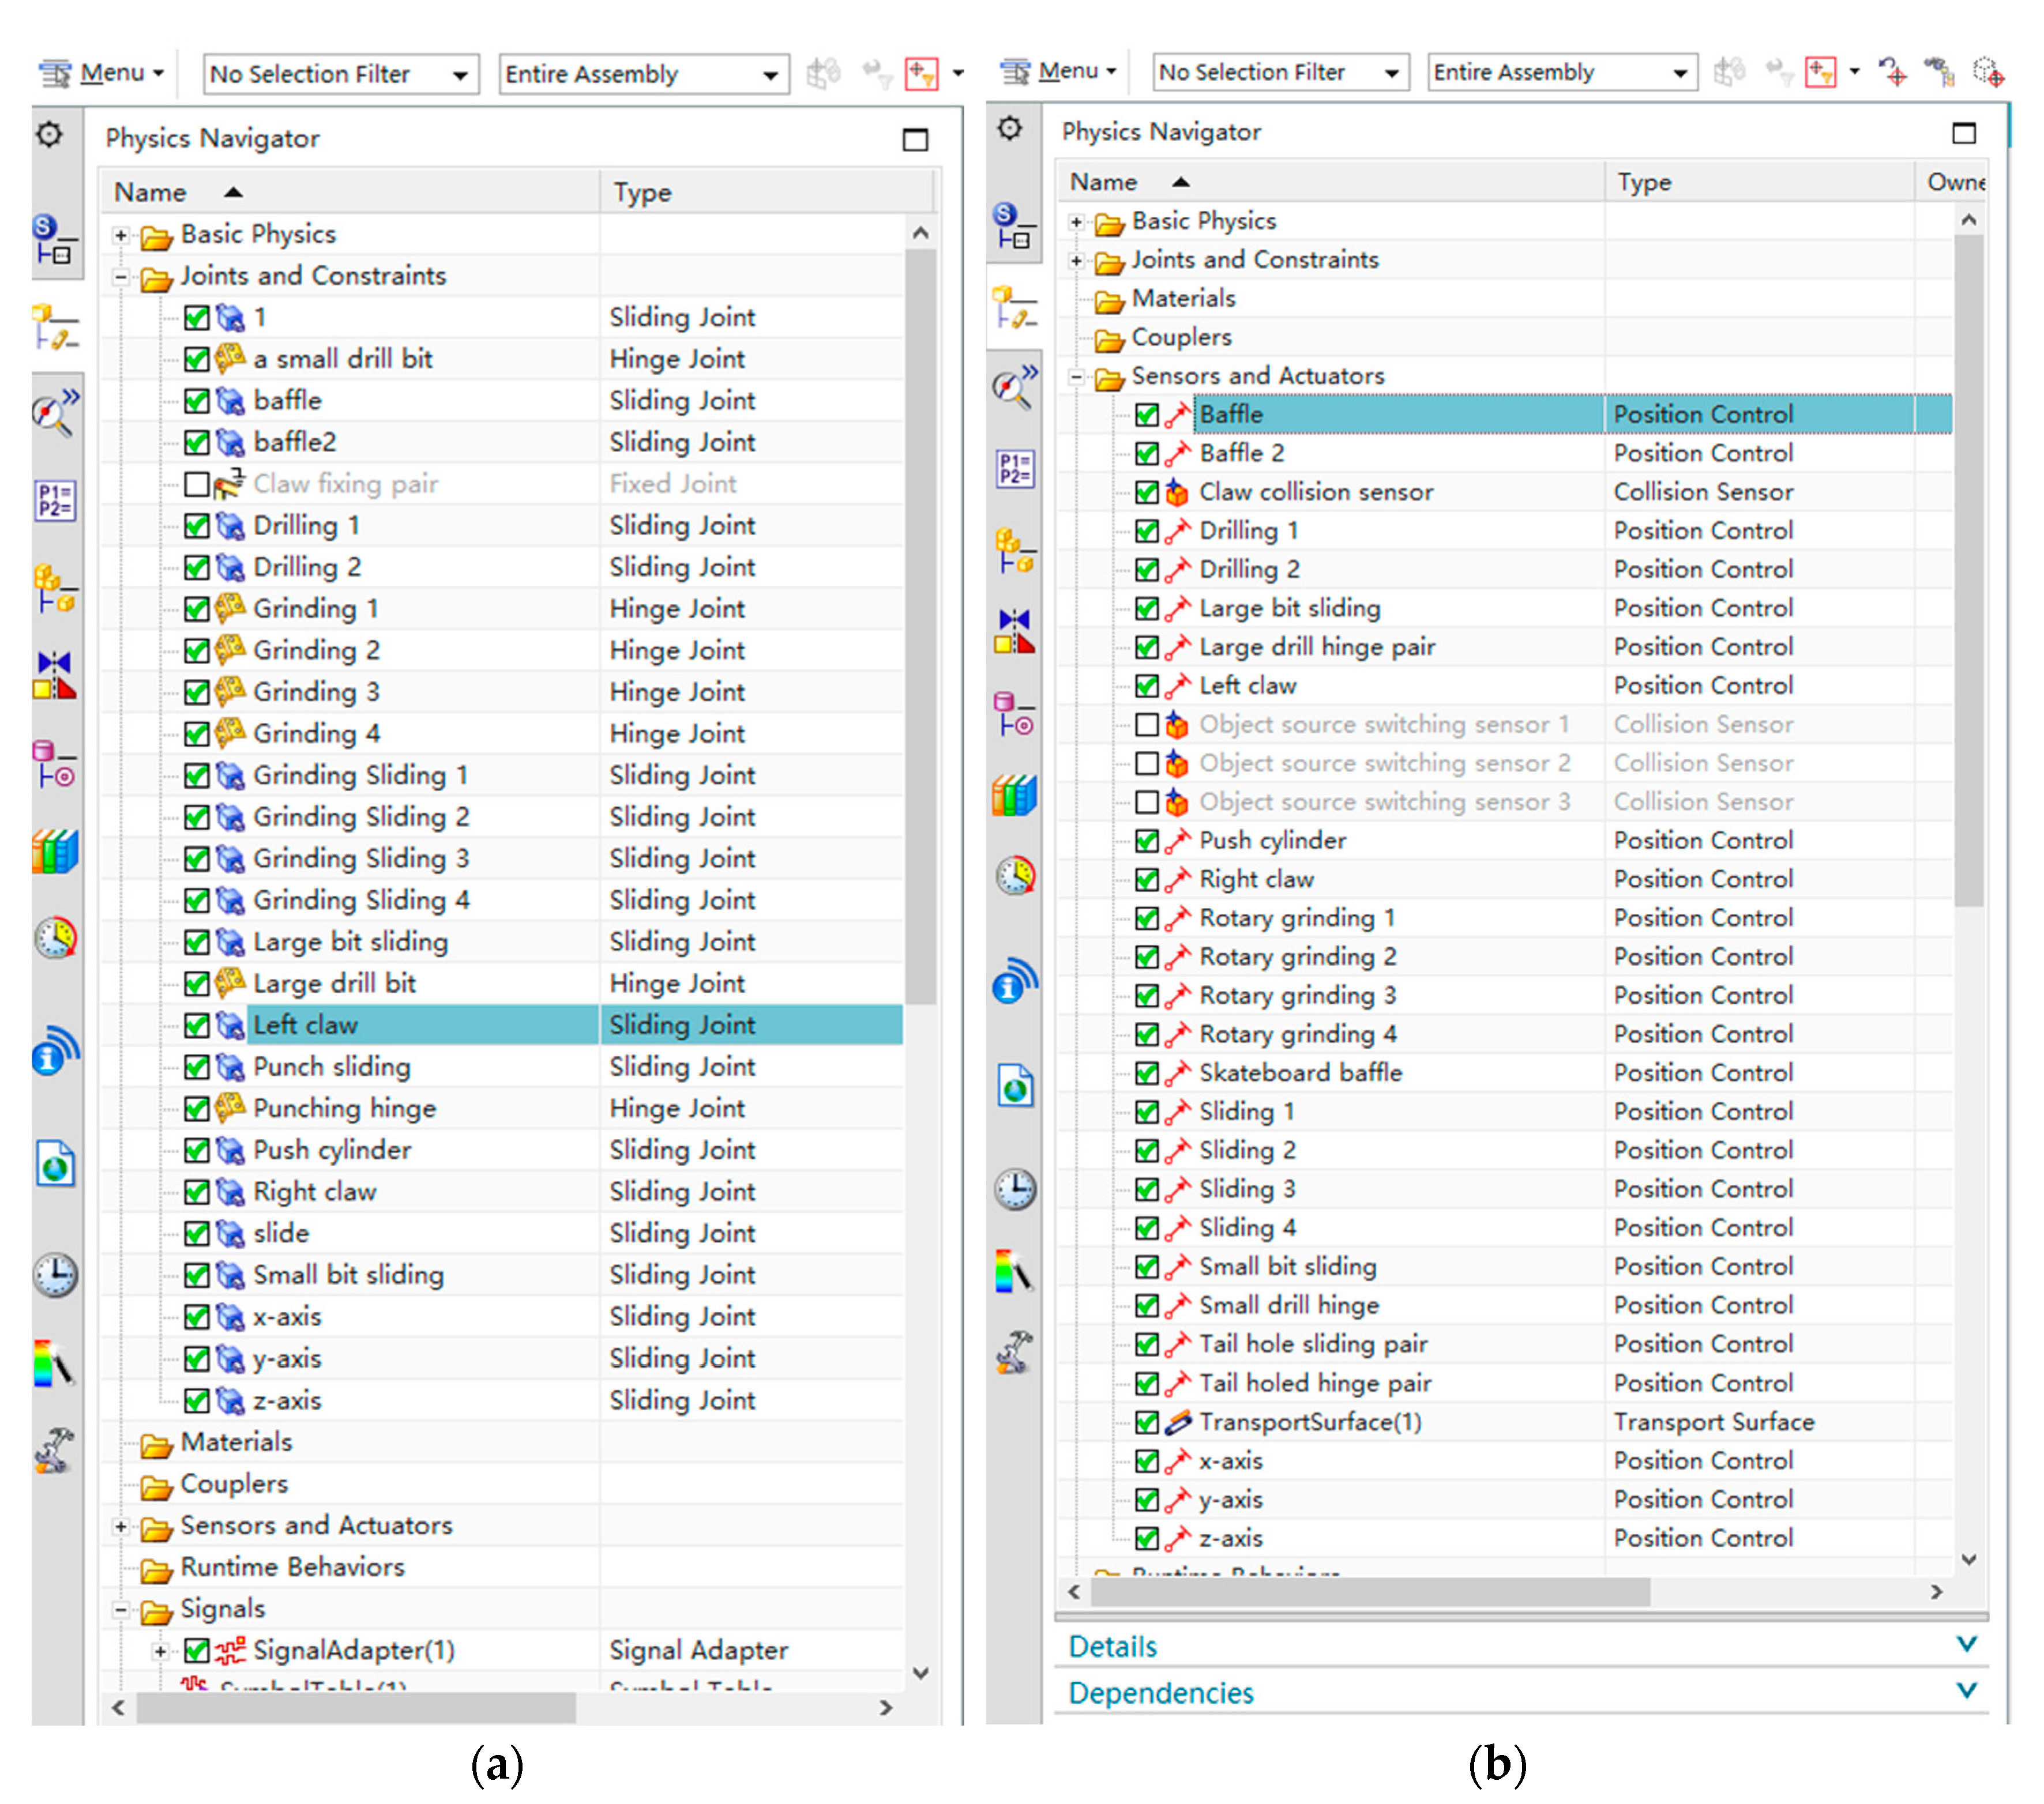Image resolution: width=2044 pixels, height=1804 pixels.
Task: Click the books library icon in left sidebar
Action: coord(55,853)
